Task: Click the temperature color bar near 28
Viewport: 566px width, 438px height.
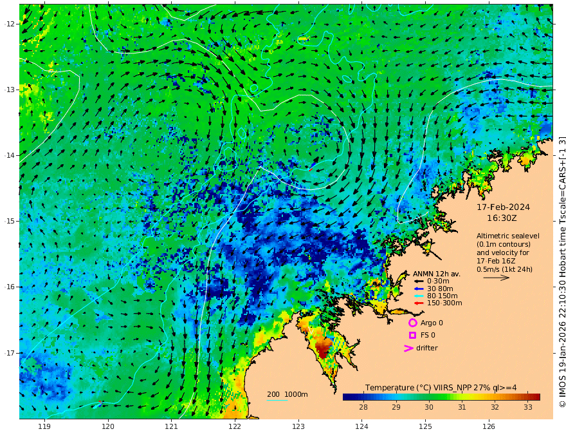Action: (363, 397)
